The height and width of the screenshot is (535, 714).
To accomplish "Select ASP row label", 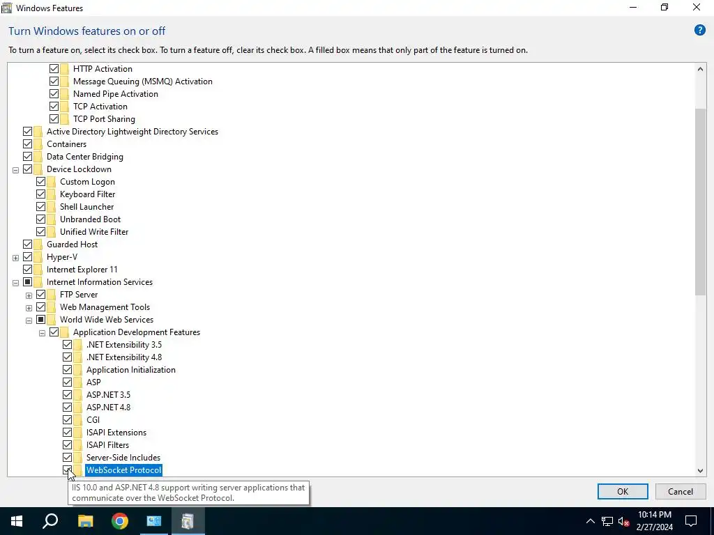I will click(x=93, y=382).
